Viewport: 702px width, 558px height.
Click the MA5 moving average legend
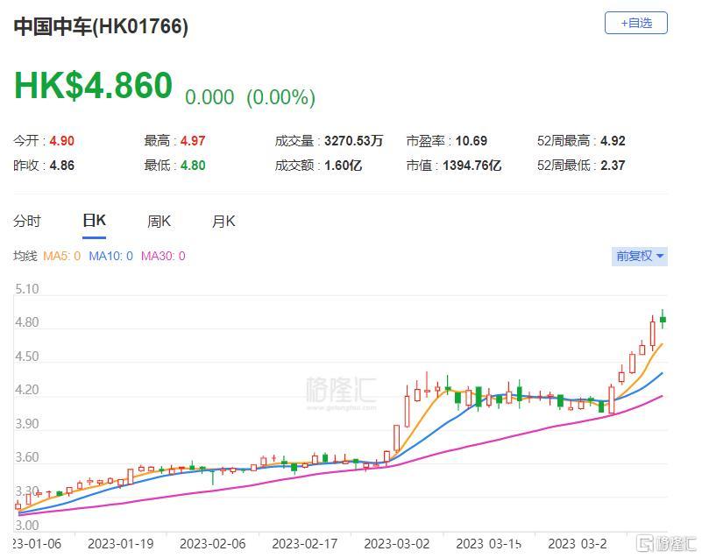tap(61, 256)
